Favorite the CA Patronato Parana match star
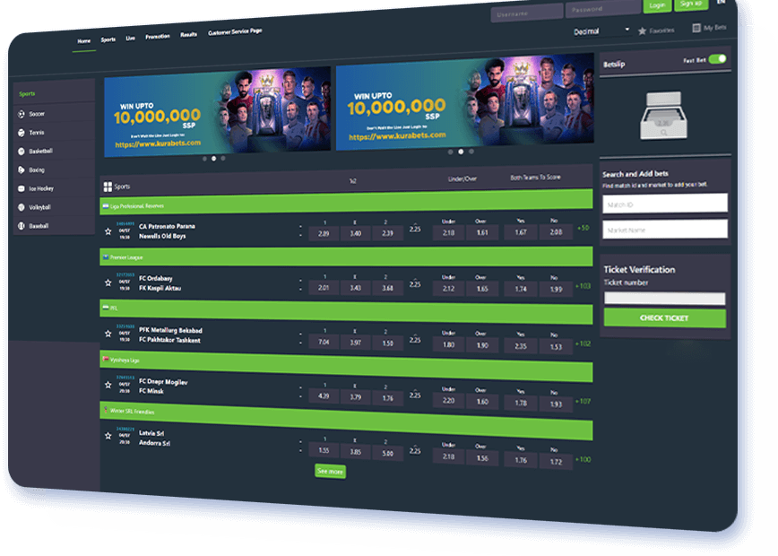 point(108,231)
